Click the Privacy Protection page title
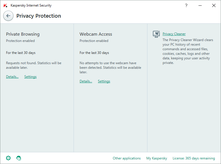This screenshot has height=164, width=221. (x=39, y=16)
